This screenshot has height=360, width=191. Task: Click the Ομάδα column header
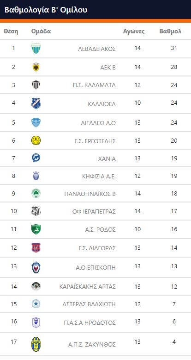click(x=41, y=31)
